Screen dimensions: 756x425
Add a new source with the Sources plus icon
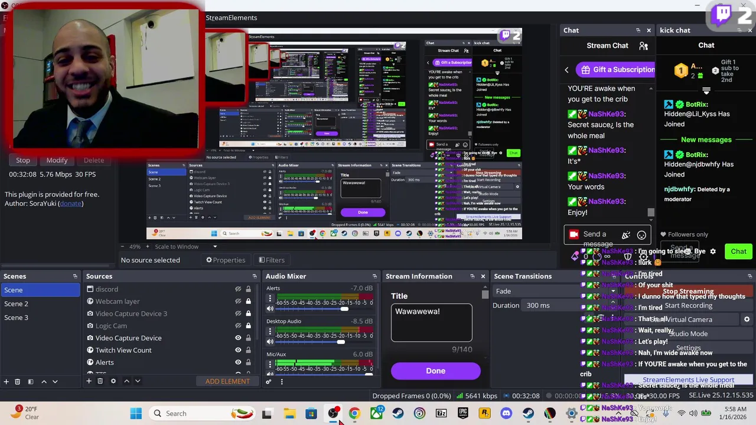click(89, 381)
